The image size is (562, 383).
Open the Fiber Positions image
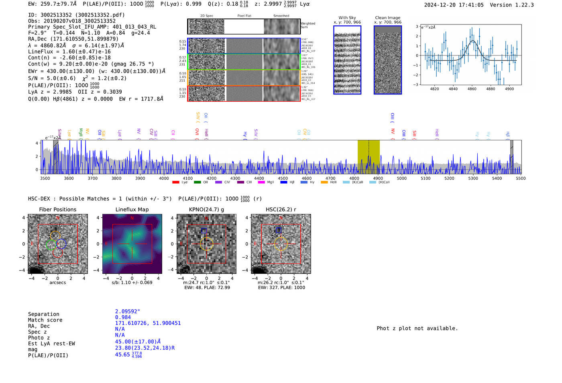58,244
